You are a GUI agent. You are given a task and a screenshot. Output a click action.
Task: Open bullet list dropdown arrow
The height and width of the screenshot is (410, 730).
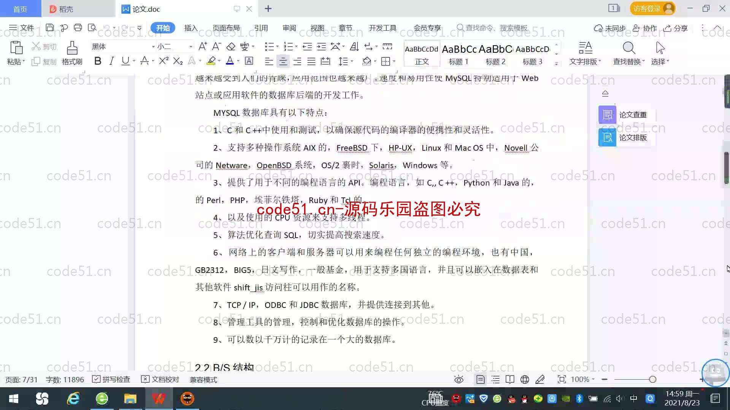point(278,47)
